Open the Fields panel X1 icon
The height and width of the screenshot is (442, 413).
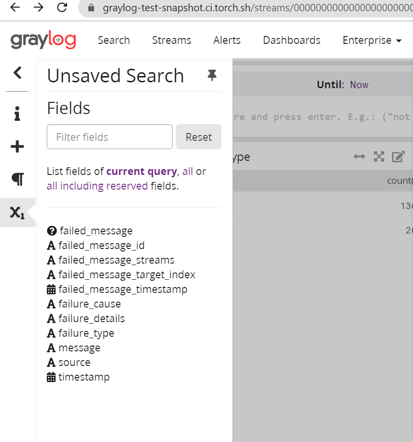(x=17, y=211)
